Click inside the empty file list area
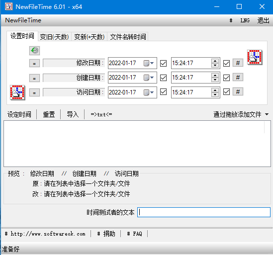The height and width of the screenshot is (255, 273). pos(137,144)
